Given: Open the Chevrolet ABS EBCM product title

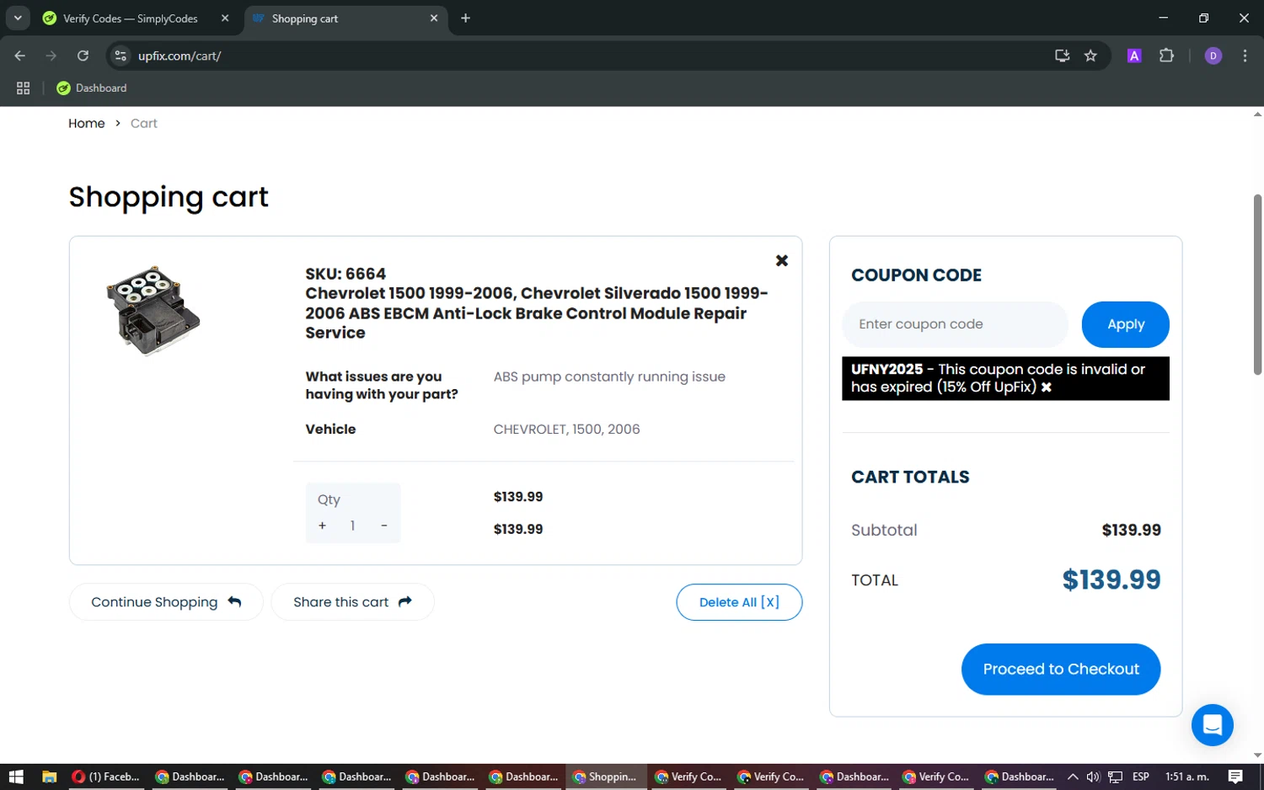Looking at the screenshot, I should click(x=536, y=312).
